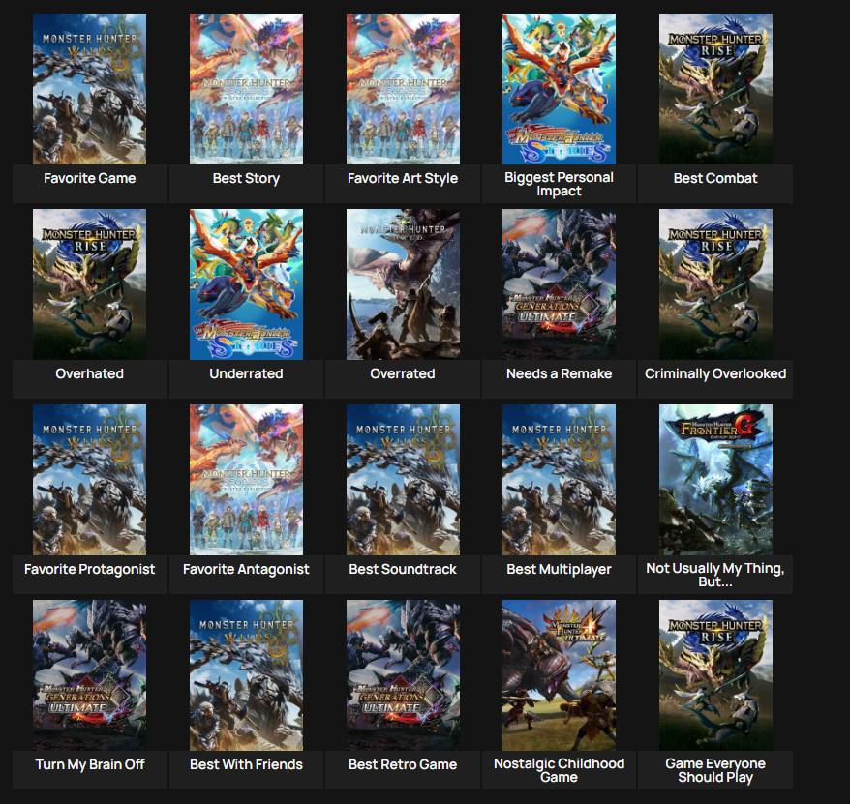Select the "Best Soundtrack" label
850x804 pixels.
tap(403, 570)
